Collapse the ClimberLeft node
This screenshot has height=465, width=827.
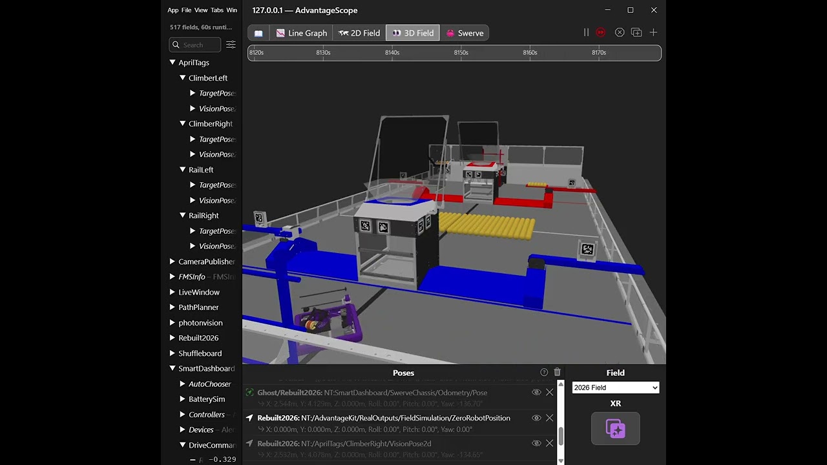[x=183, y=77]
